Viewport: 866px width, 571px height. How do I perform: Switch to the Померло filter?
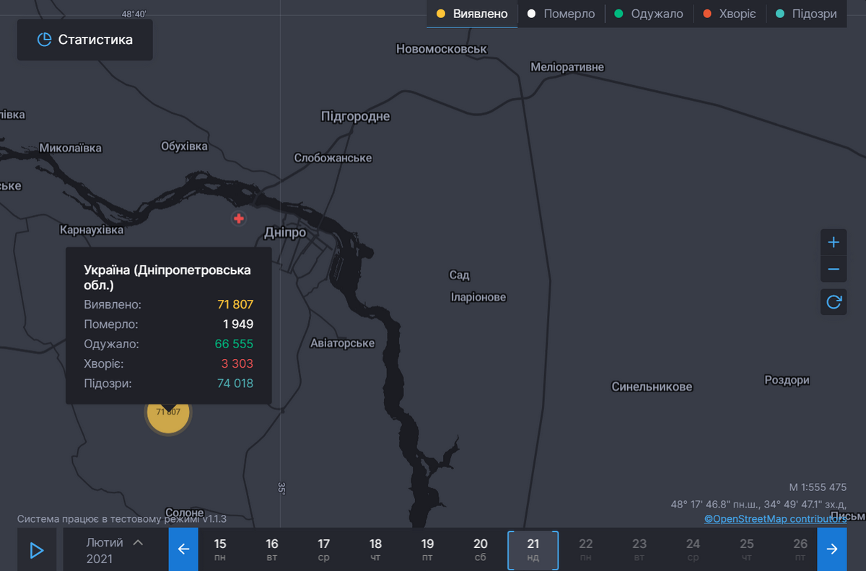click(561, 14)
